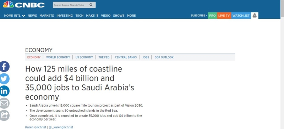This screenshot has height=129, width=284.
Task: Click author name Karen Gilchrist
Action: point(36,127)
